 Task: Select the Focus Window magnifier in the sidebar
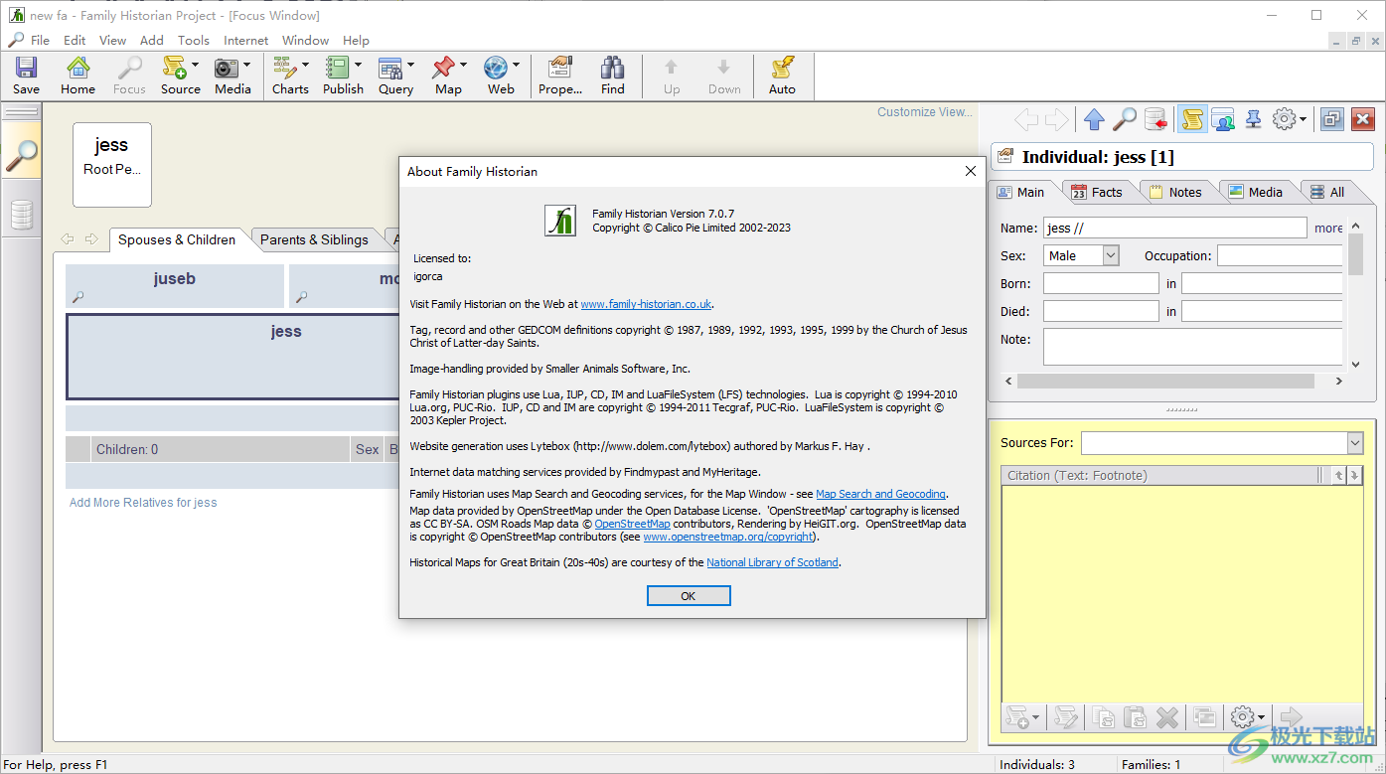pyautogui.click(x=21, y=154)
